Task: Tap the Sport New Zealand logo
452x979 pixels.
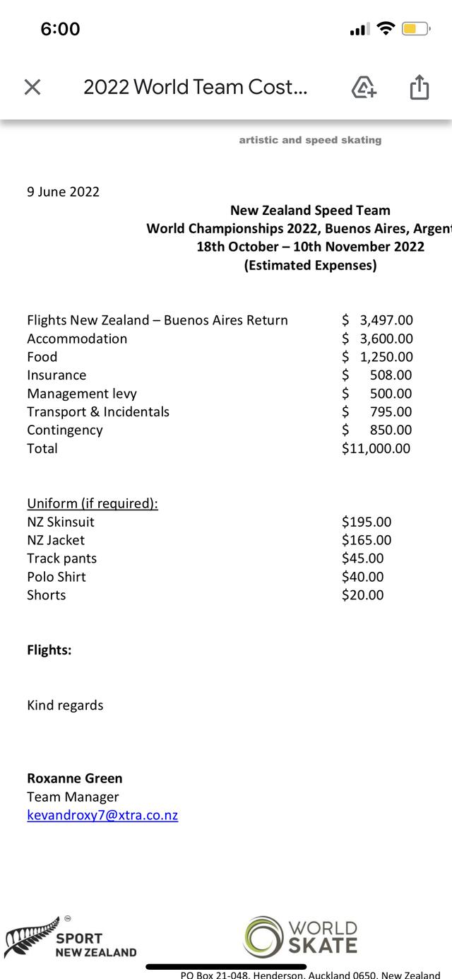Action: click(71, 939)
